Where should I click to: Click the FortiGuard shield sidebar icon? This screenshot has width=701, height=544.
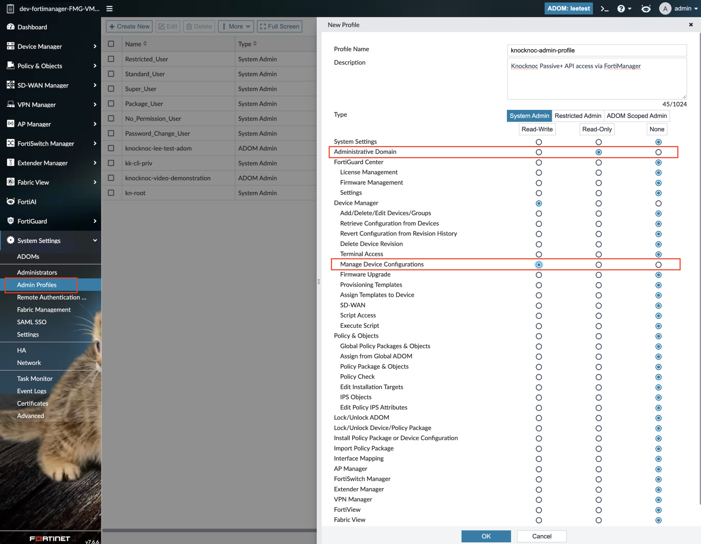10,221
